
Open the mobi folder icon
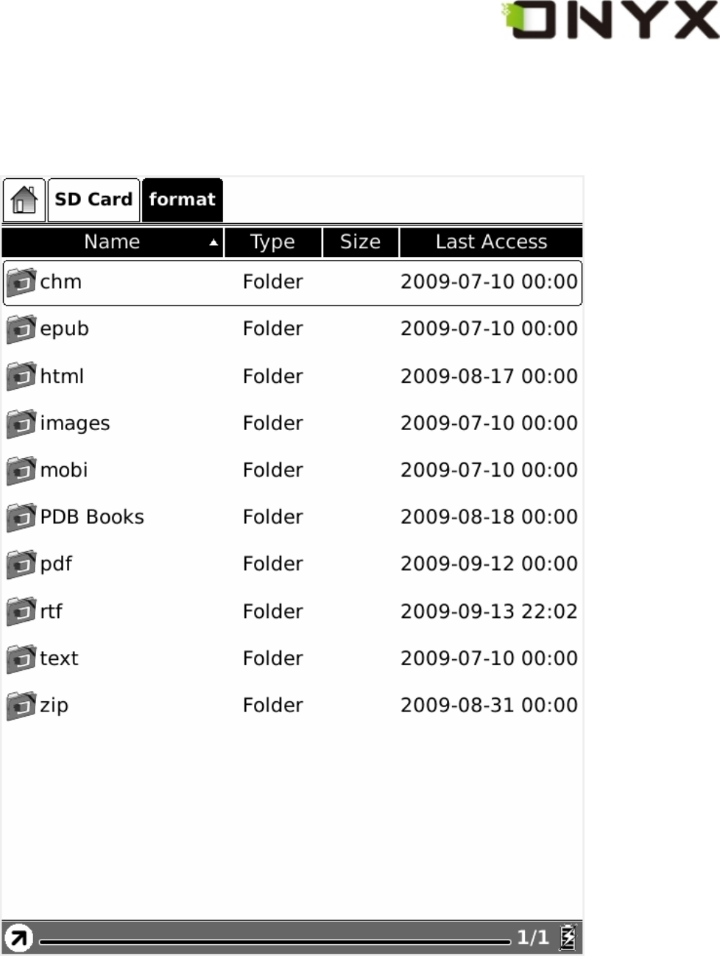[x=21, y=471]
